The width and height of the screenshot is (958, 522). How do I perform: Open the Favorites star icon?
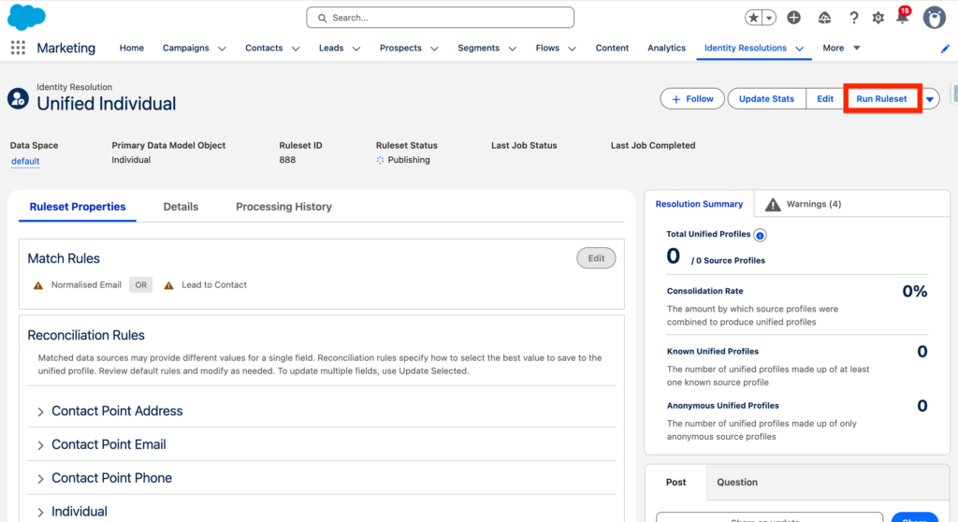coord(754,18)
